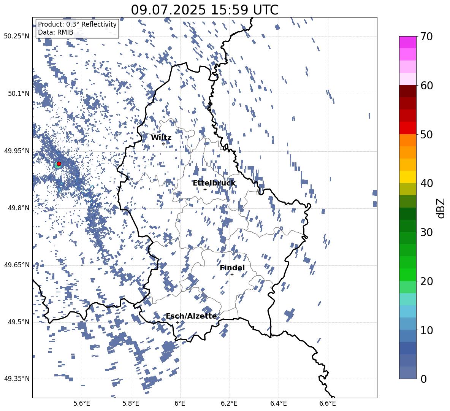Click the 50.25°N latitude label
This screenshot has width=450, height=411.
[x=17, y=36]
